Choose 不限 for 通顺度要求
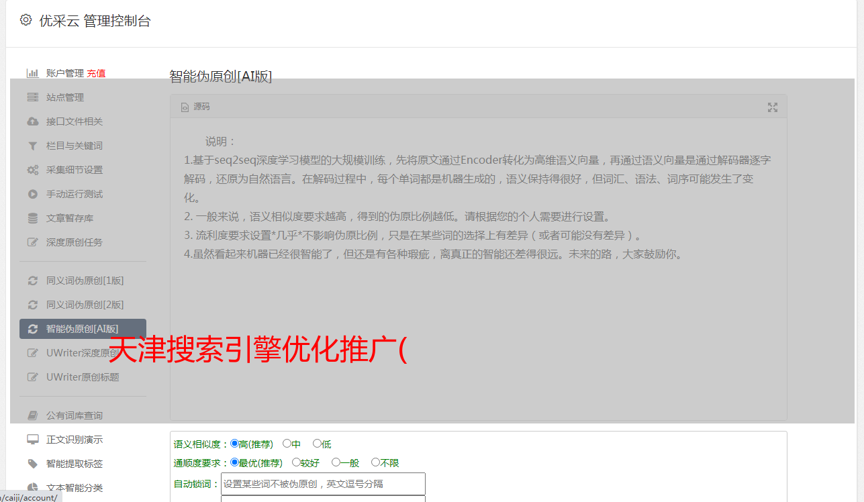 [375, 462]
